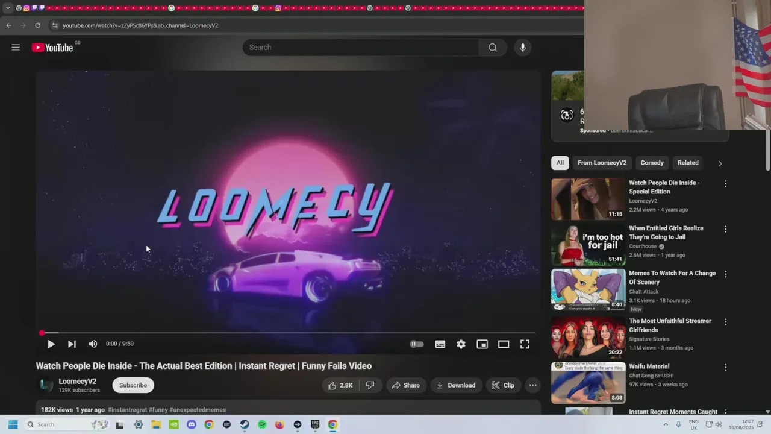Click the search magnifier button
Viewport: 771px width, 434px height.
pyautogui.click(x=493, y=48)
